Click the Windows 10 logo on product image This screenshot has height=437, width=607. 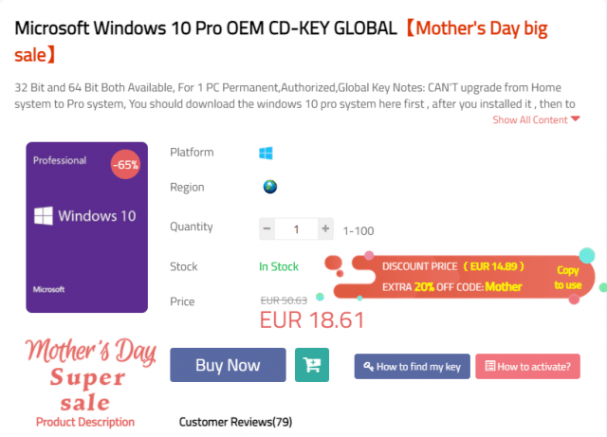43,216
